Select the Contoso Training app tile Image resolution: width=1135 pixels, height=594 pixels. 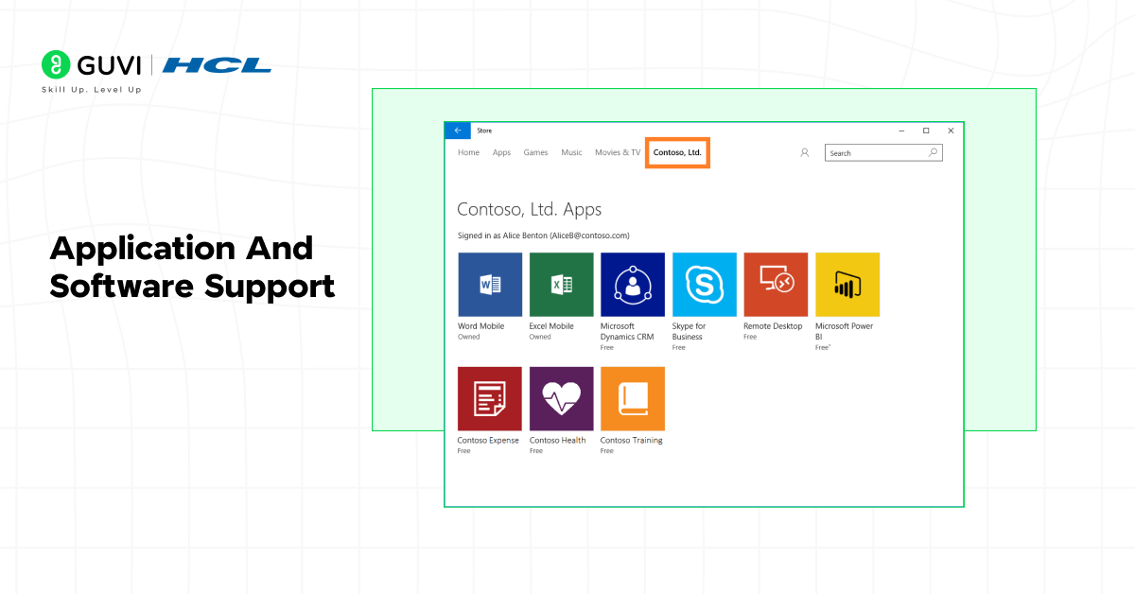pyautogui.click(x=632, y=398)
